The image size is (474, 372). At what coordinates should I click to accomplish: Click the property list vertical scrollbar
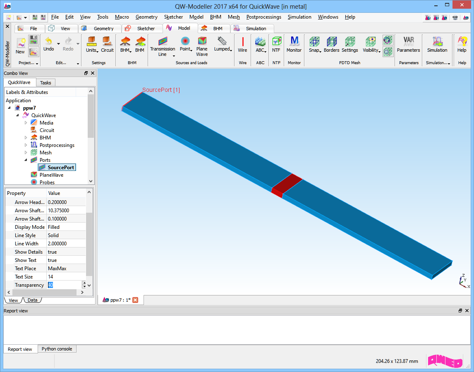[x=89, y=239]
